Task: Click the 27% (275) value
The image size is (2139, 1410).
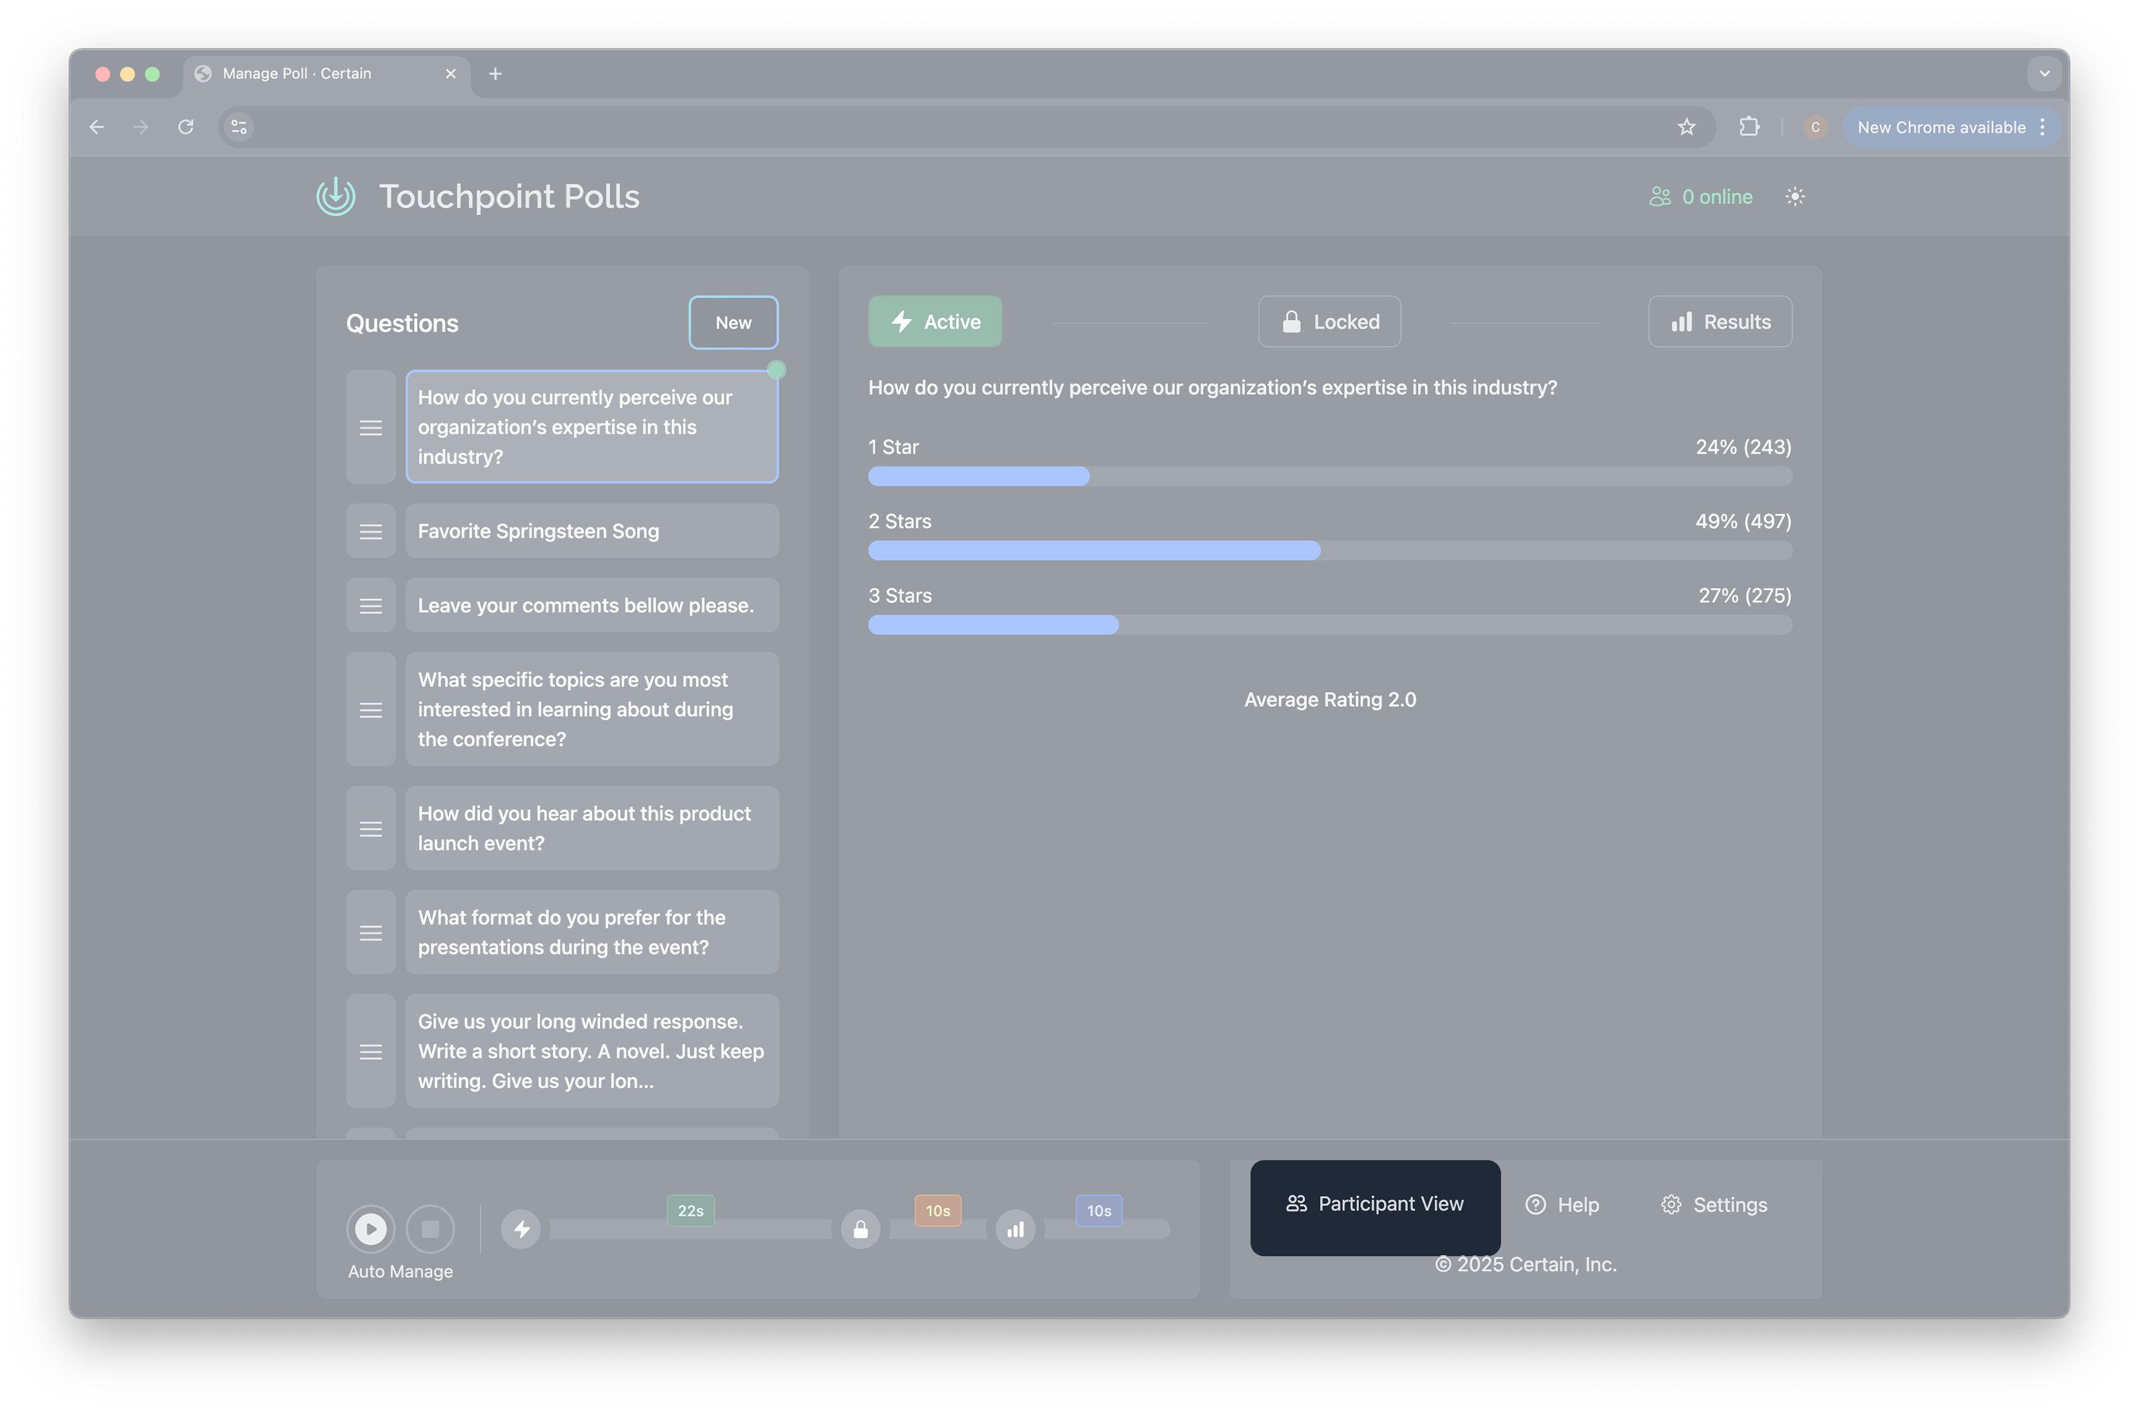Action: point(1744,595)
